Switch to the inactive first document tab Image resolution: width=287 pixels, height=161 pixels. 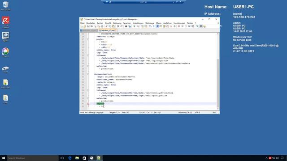coord(89,30)
